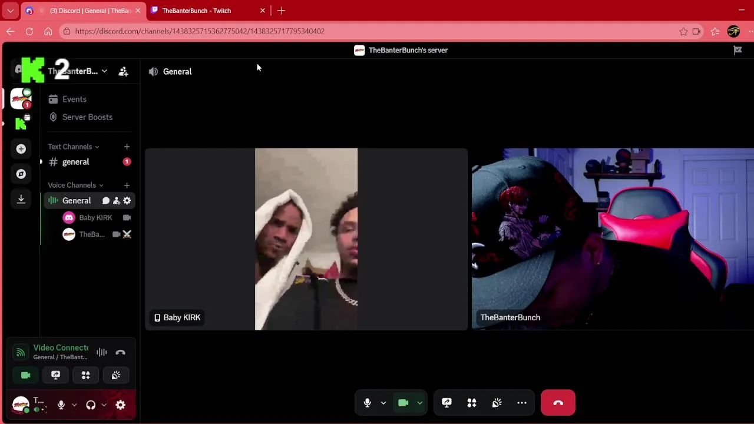This screenshot has width=754, height=424.
Task: Disconnect using the sidebar hang-up icon
Action: point(120,352)
